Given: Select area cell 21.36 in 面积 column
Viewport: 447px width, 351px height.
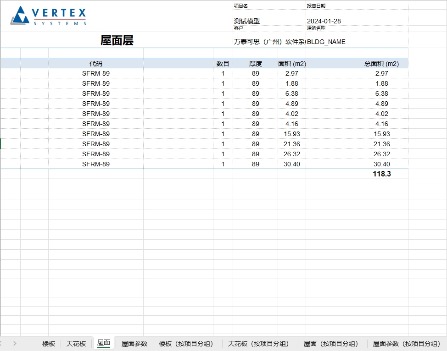Looking at the screenshot, I should [x=292, y=144].
